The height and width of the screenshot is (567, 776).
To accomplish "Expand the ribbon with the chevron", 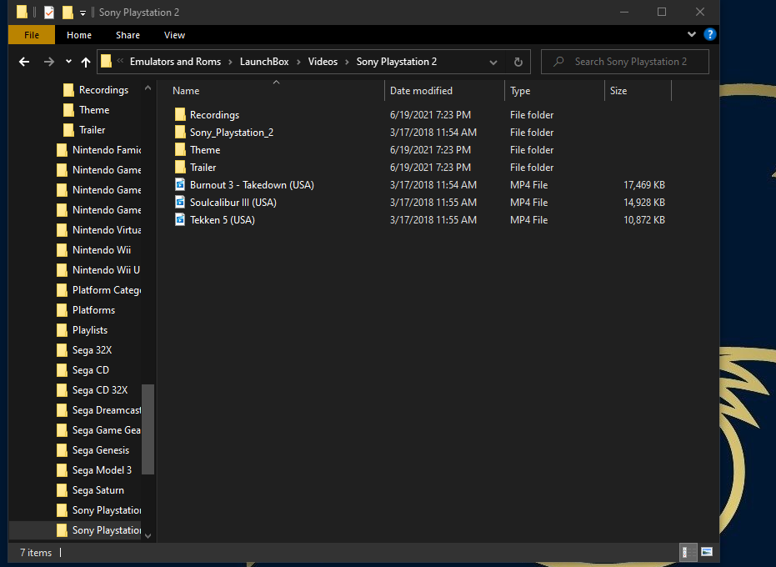I will pos(691,35).
